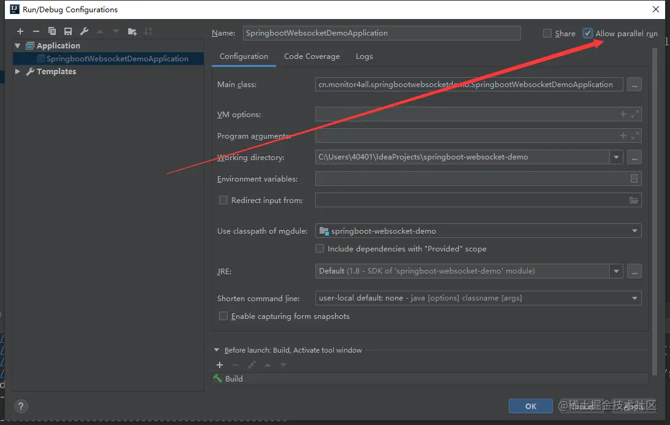Switch to the Logs tab
The width and height of the screenshot is (670, 425).
pos(364,56)
